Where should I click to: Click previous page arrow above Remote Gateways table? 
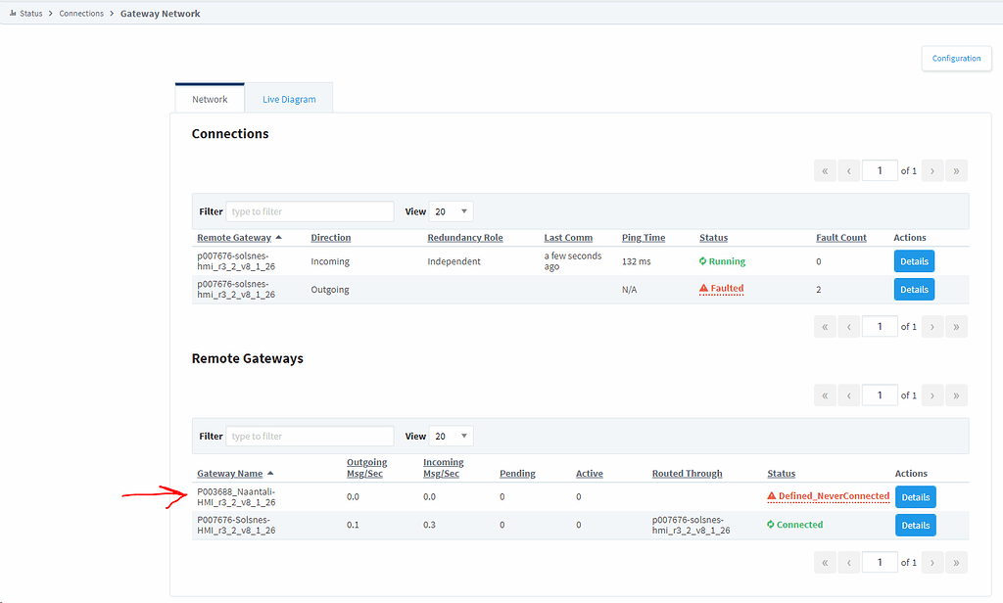coord(848,395)
